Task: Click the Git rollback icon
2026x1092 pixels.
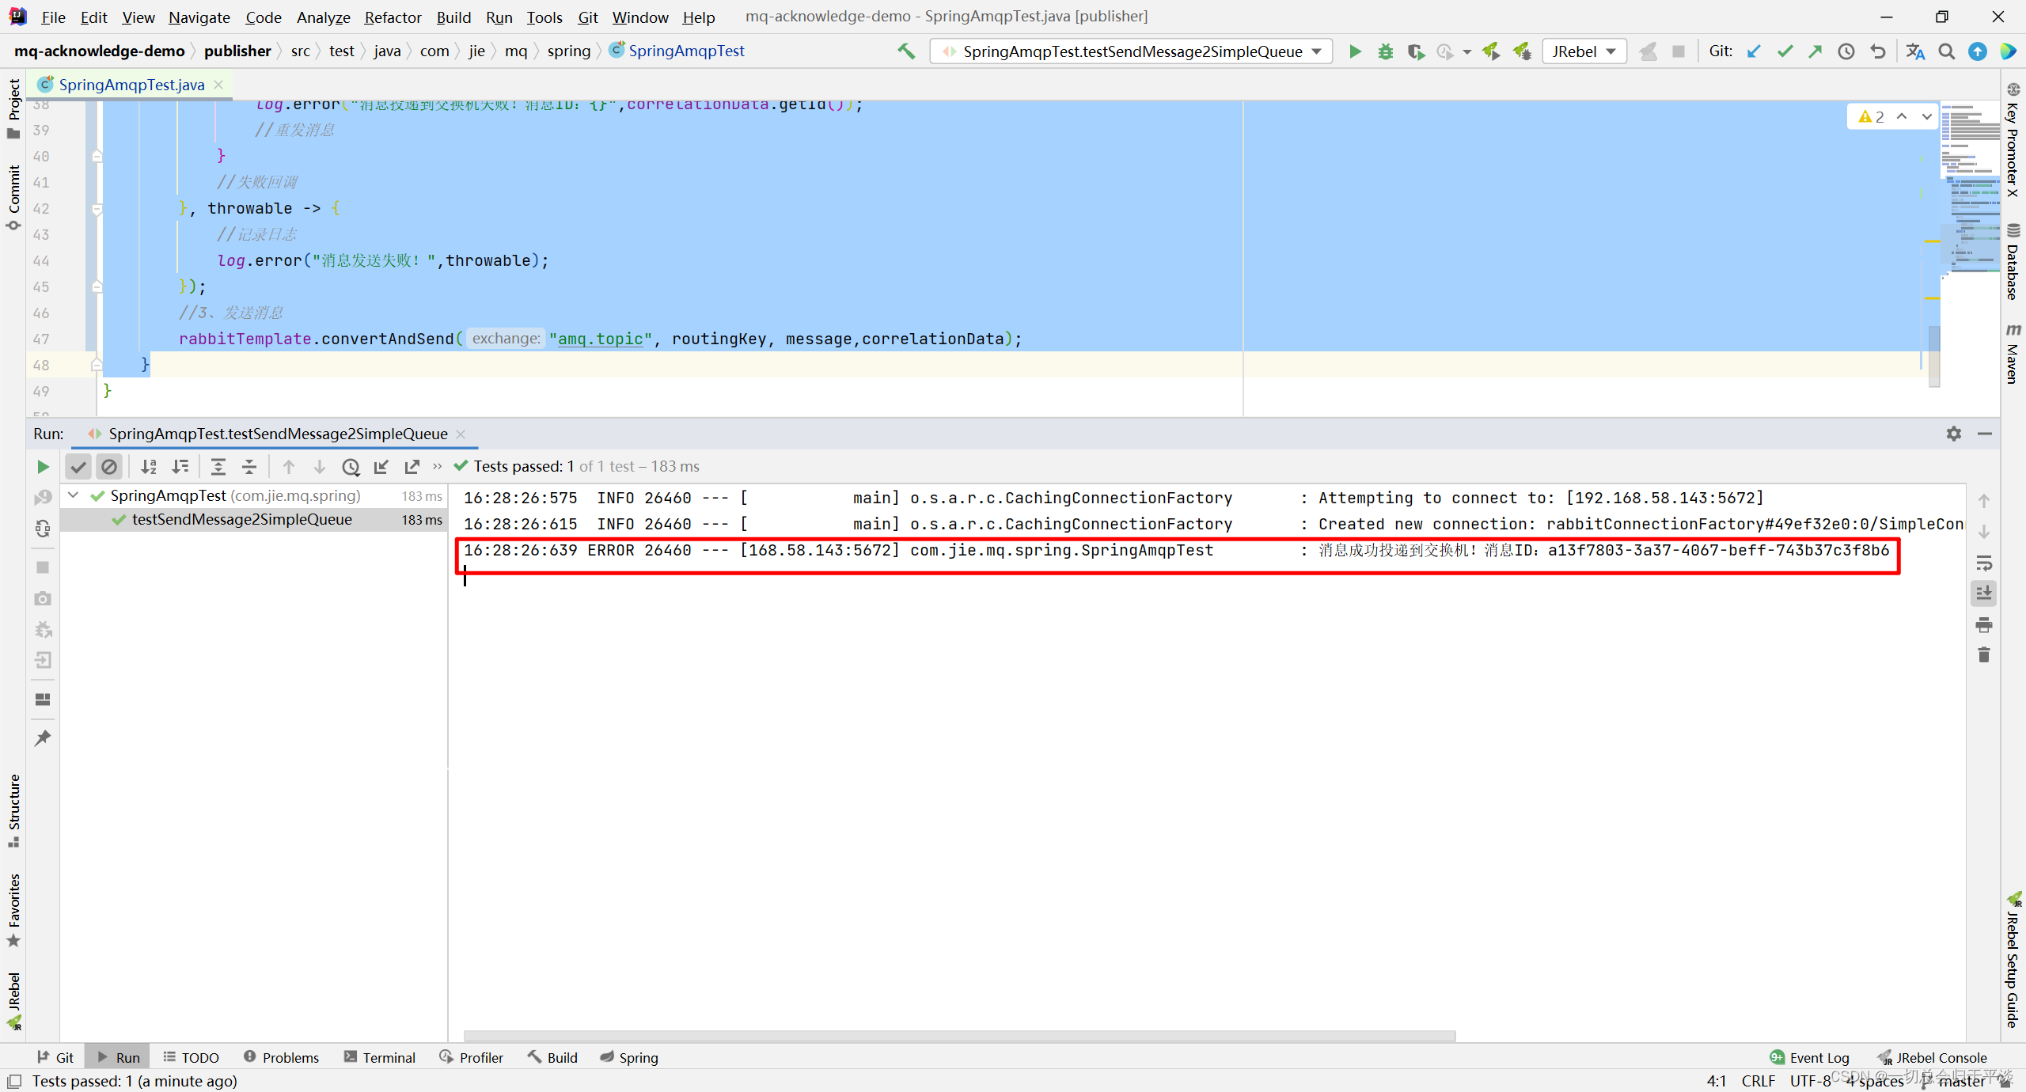Action: pos(1877,51)
